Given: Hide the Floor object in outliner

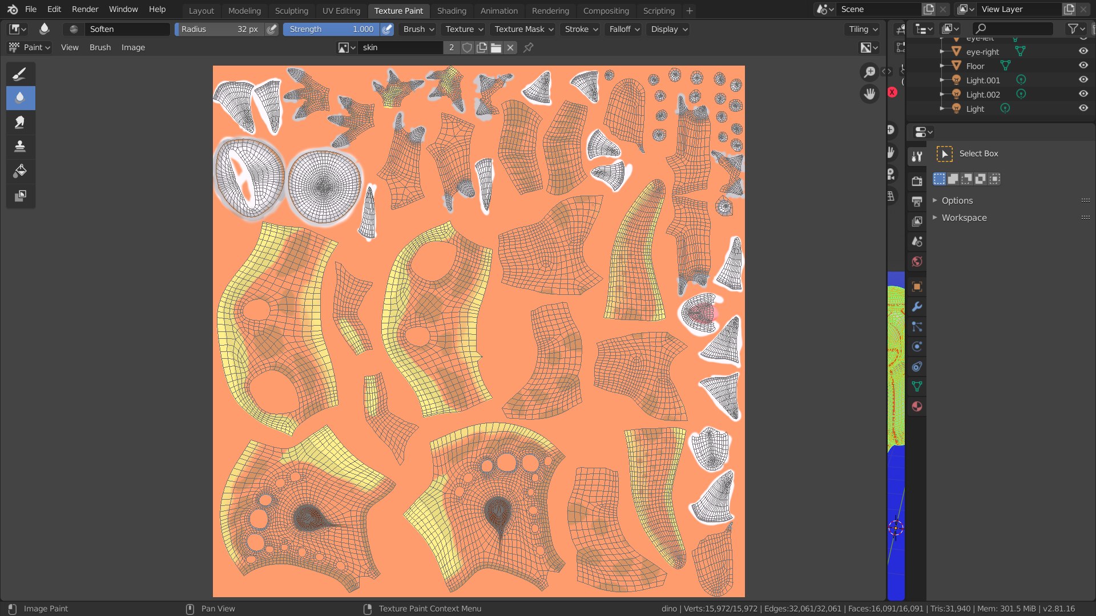Looking at the screenshot, I should [1083, 66].
